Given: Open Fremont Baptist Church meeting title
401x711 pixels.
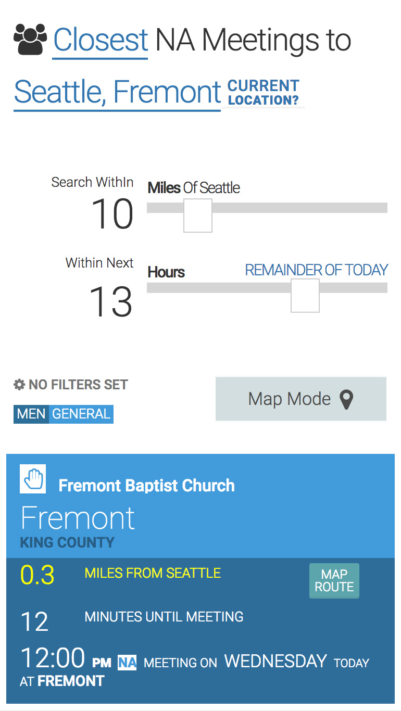Looking at the screenshot, I should tap(146, 486).
